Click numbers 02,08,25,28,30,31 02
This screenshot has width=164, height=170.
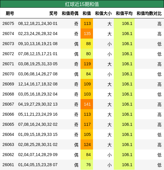pyautogui.click(x=38, y=144)
